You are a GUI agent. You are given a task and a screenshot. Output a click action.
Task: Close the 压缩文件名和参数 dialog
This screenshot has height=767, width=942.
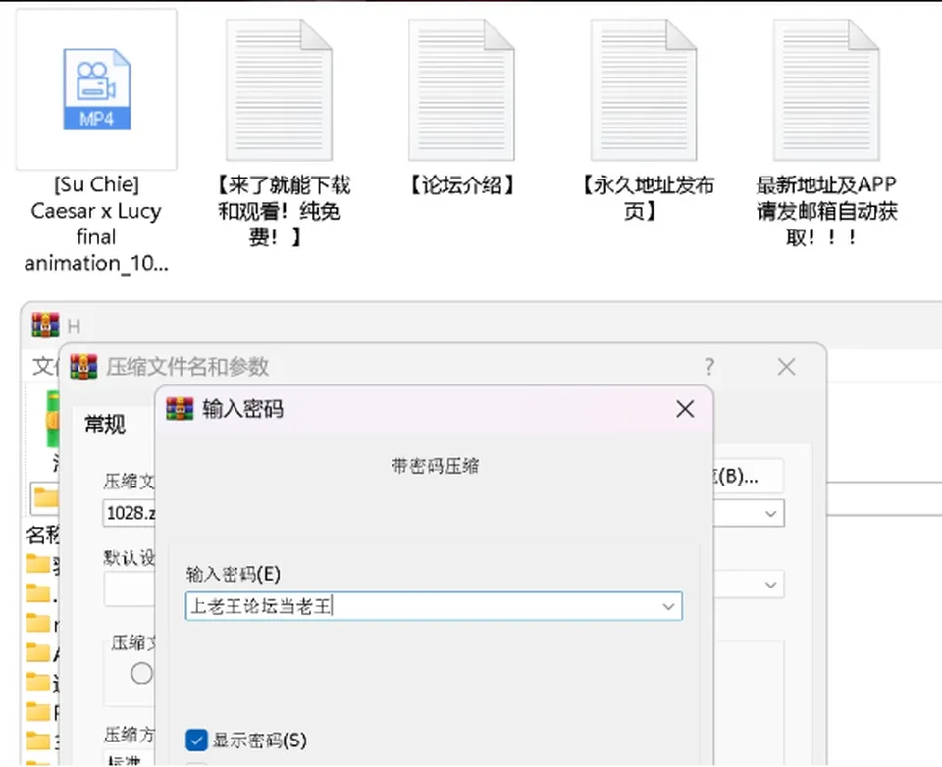click(786, 367)
